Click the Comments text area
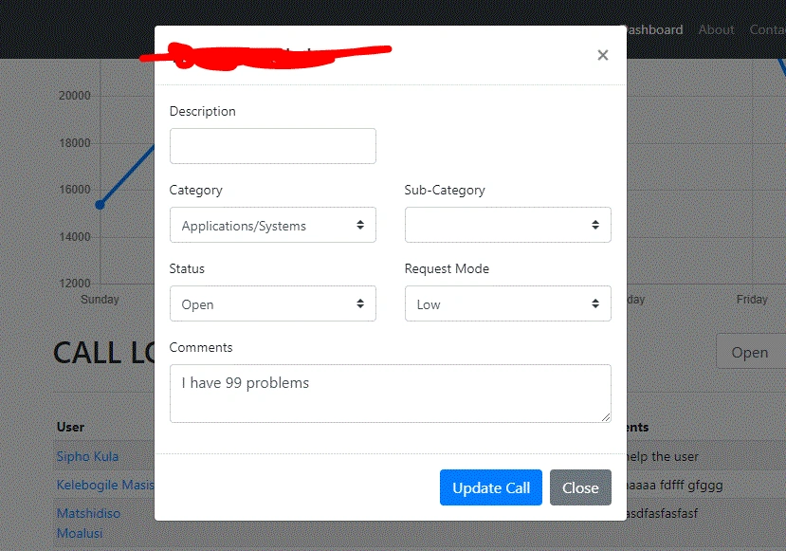This screenshot has height=551, width=786. (390, 394)
